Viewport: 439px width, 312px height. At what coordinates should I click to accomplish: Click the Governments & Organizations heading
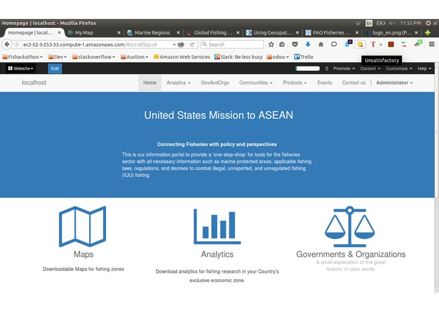click(x=351, y=254)
